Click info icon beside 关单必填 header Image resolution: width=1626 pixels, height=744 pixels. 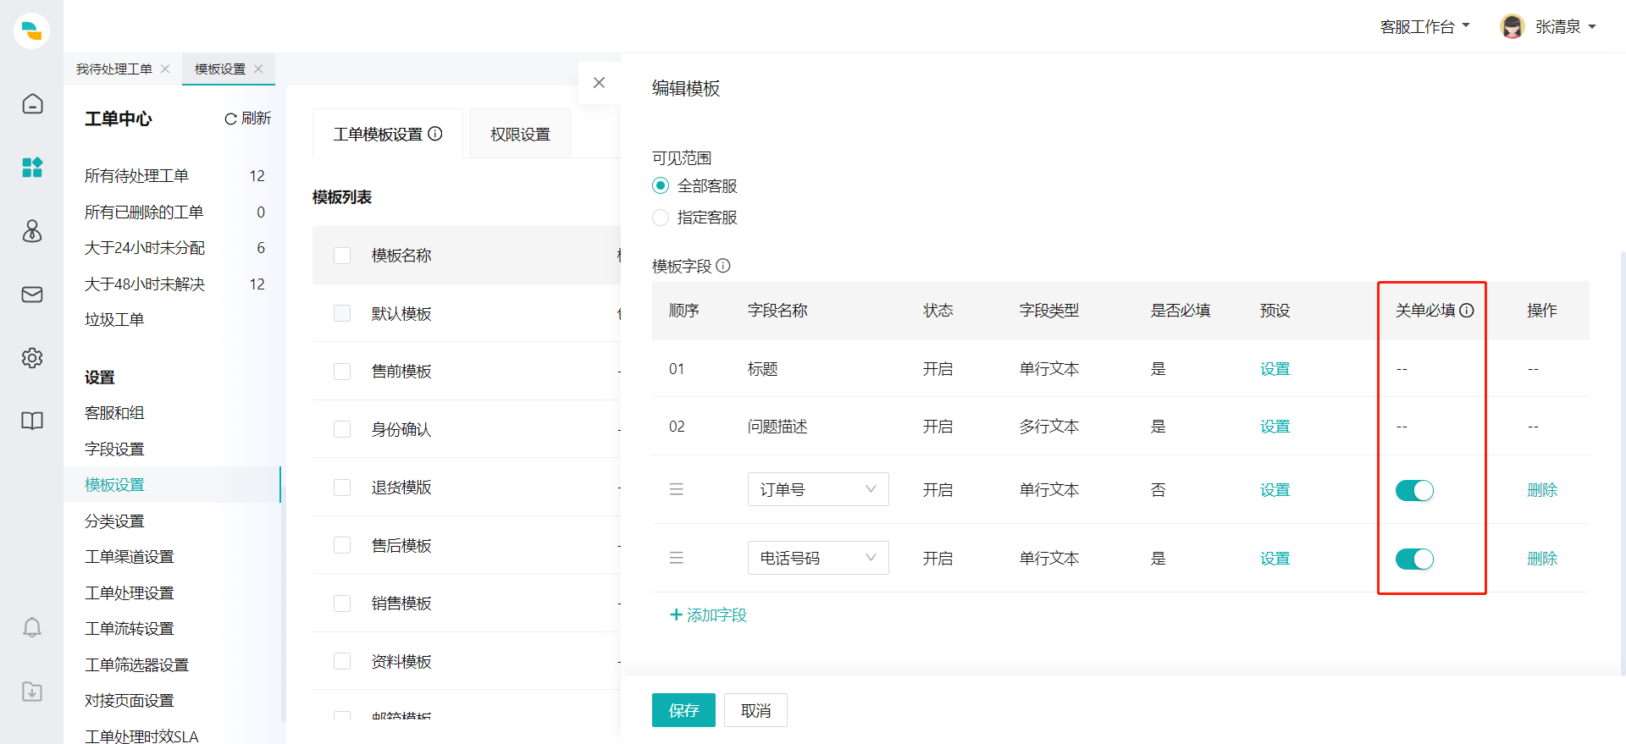(x=1467, y=311)
